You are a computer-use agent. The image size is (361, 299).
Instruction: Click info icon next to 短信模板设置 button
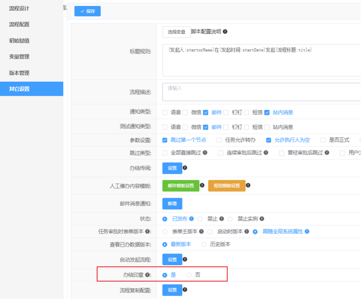tap(248, 185)
